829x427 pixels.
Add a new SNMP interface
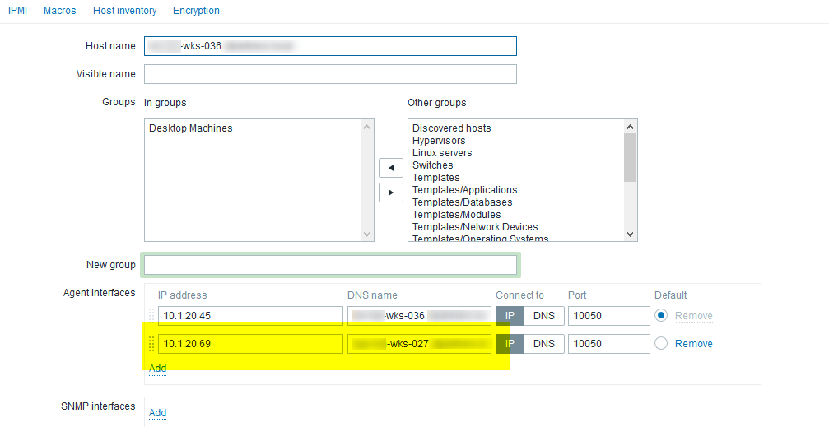(157, 413)
